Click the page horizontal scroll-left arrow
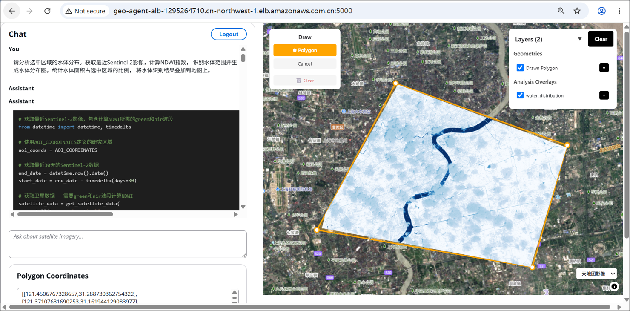The width and height of the screenshot is (630, 311). [x=4, y=307]
